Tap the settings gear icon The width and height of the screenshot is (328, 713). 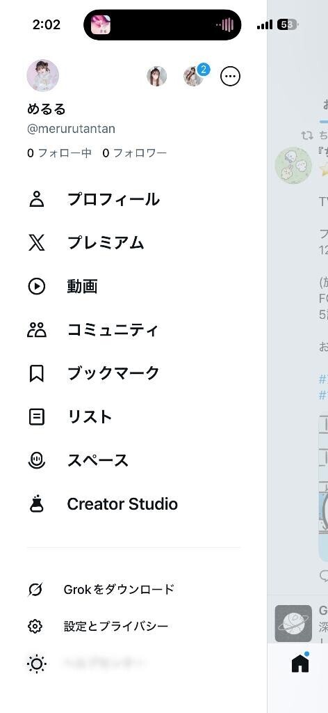point(35,626)
